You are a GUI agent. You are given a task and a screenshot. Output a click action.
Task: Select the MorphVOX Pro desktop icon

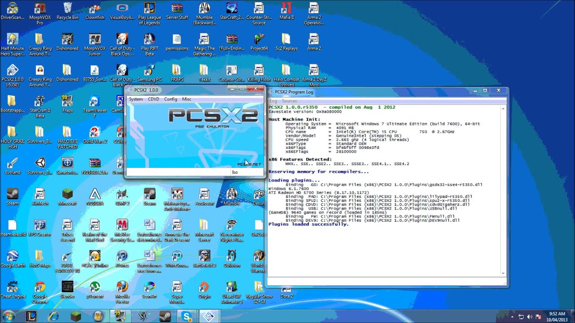point(40,13)
